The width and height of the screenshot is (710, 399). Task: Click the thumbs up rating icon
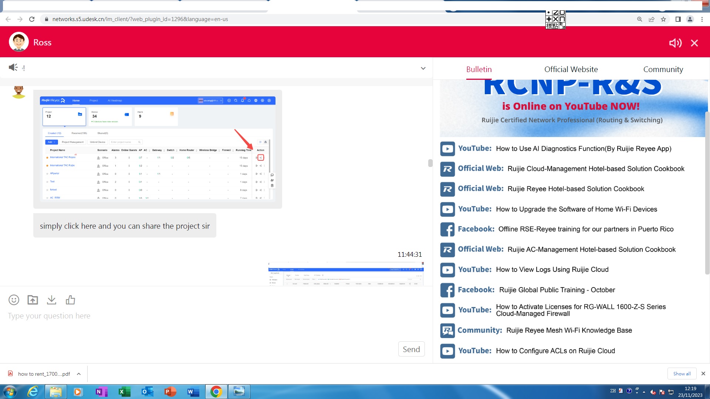70,300
